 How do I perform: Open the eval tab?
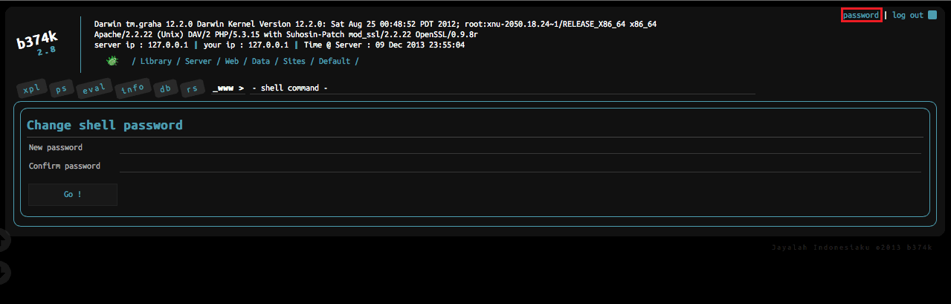94,89
